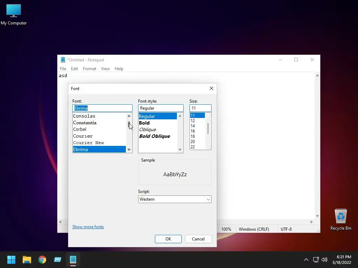Open the Recycle Bin desktop icon

[341, 219]
